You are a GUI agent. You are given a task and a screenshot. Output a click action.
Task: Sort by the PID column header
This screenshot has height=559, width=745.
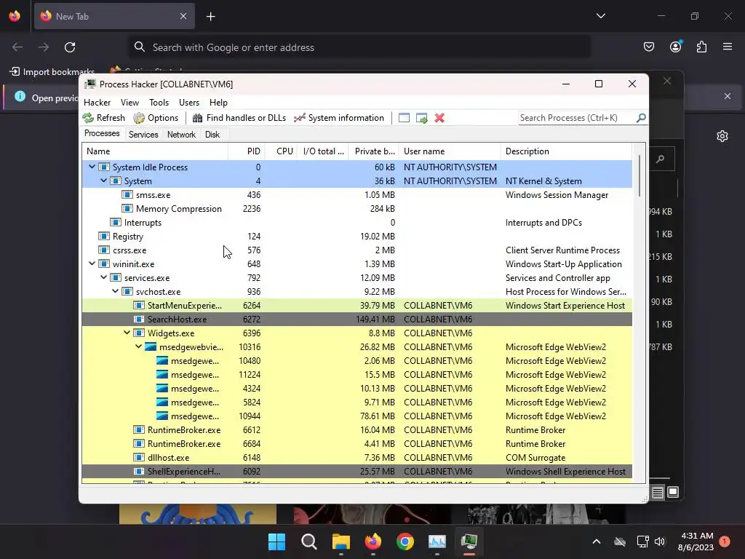coord(247,151)
